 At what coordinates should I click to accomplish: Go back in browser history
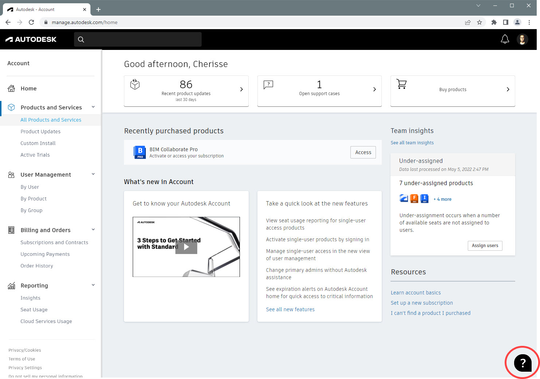(x=8, y=22)
